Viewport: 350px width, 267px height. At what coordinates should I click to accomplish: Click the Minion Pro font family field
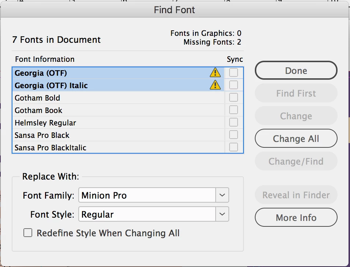pyautogui.click(x=147, y=195)
